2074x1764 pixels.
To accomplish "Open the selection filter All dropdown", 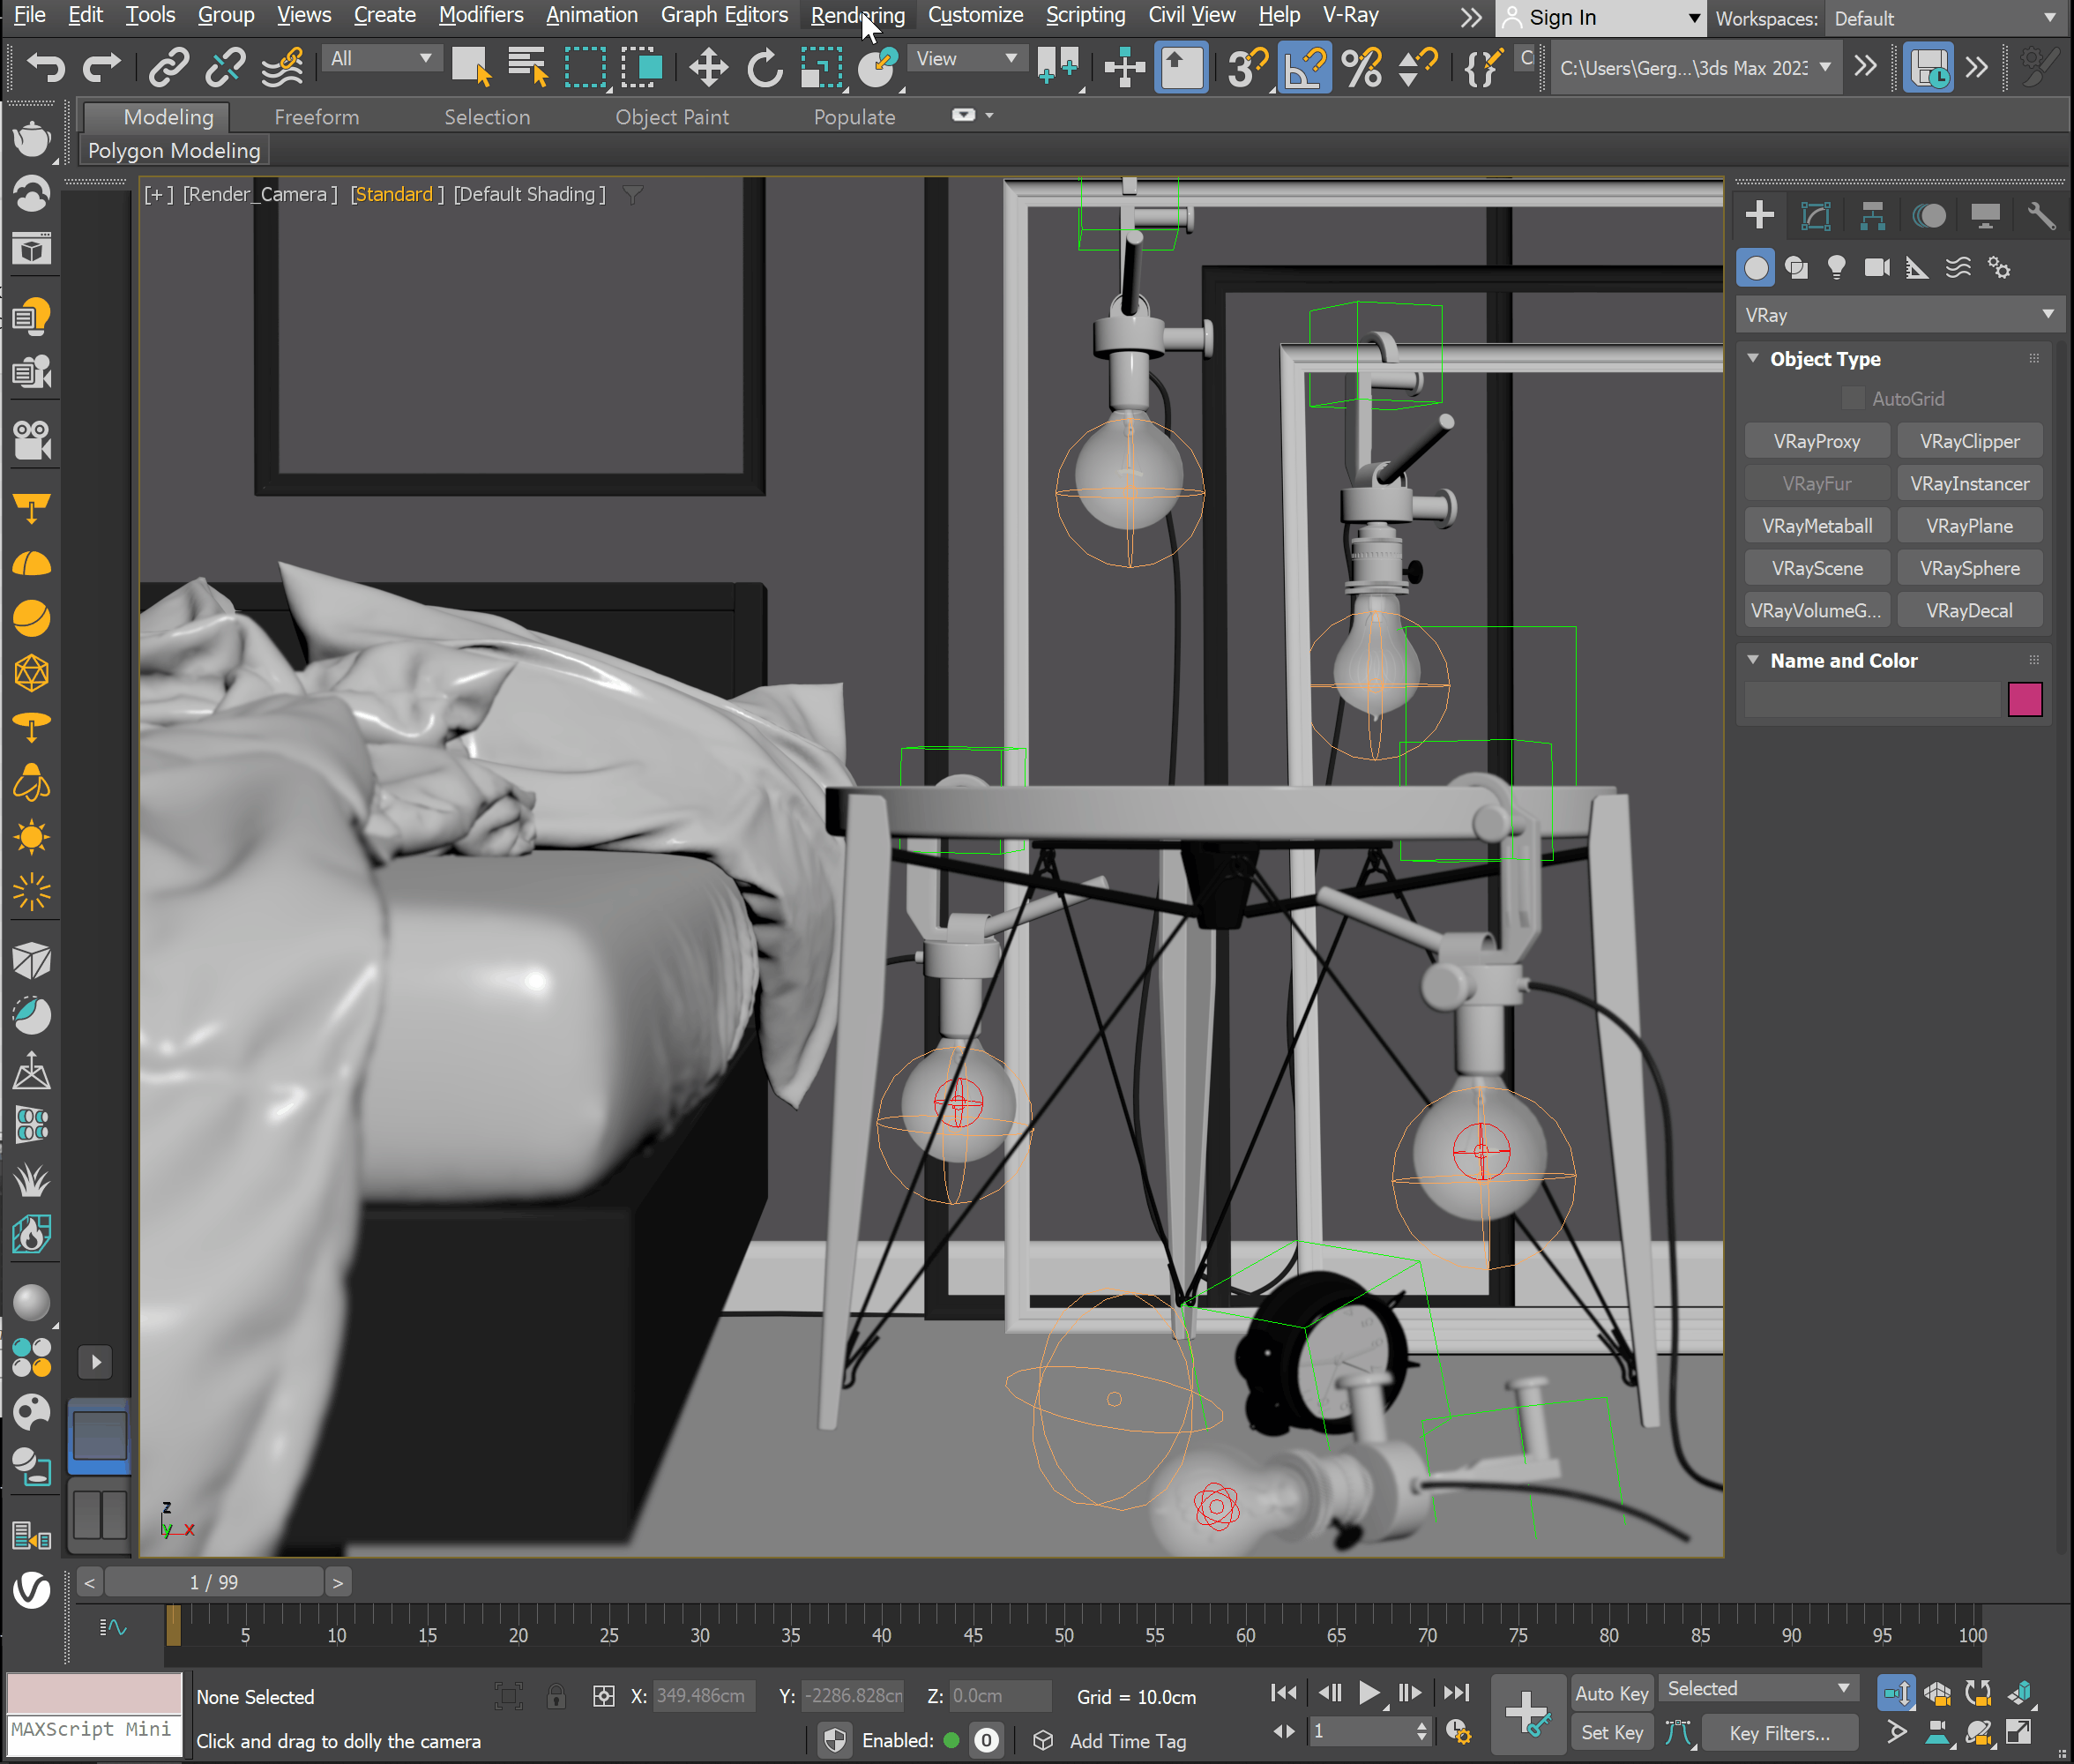I will [381, 57].
